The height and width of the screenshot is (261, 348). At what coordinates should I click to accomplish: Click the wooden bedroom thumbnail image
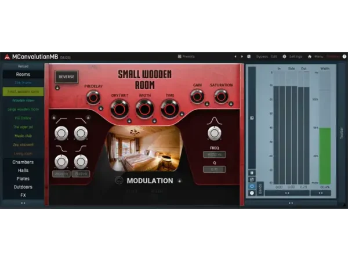(x=144, y=148)
